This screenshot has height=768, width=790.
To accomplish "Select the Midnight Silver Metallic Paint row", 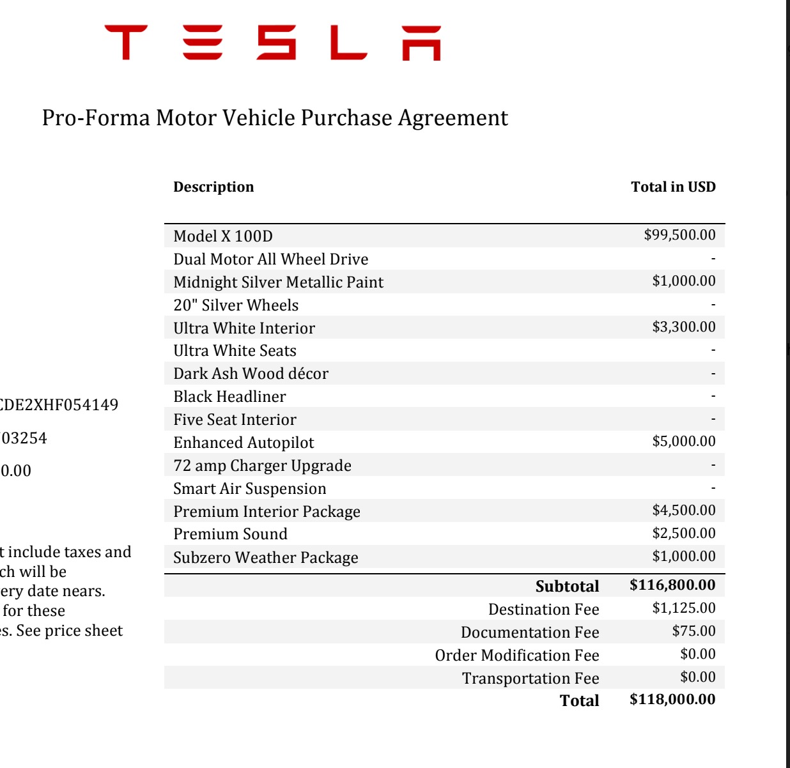I will [x=279, y=282].
